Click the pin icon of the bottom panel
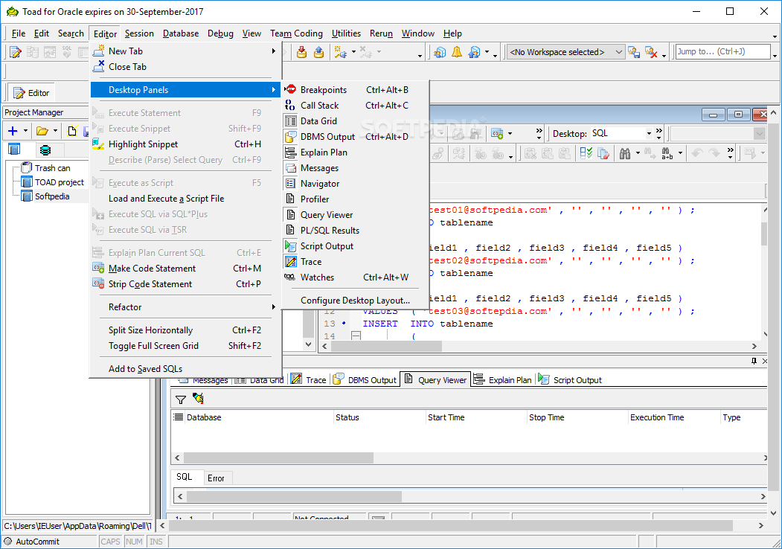The image size is (782, 549). [754, 361]
